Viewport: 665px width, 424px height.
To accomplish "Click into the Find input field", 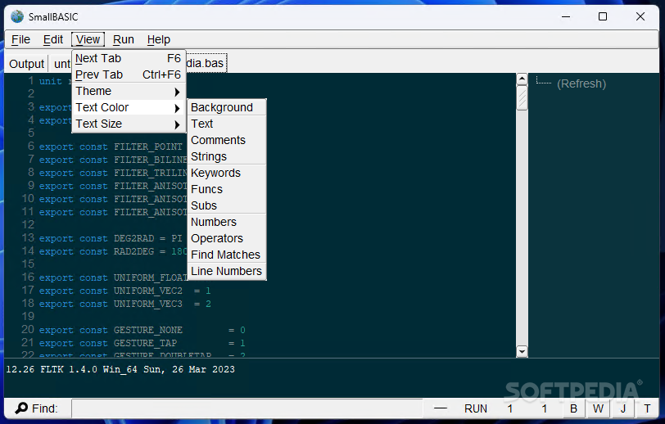I will point(247,408).
